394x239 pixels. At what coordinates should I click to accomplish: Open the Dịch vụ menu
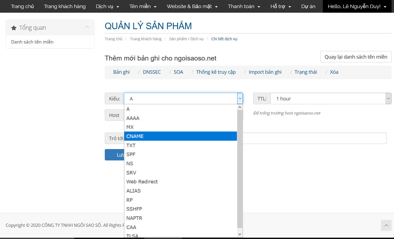tap(107, 6)
